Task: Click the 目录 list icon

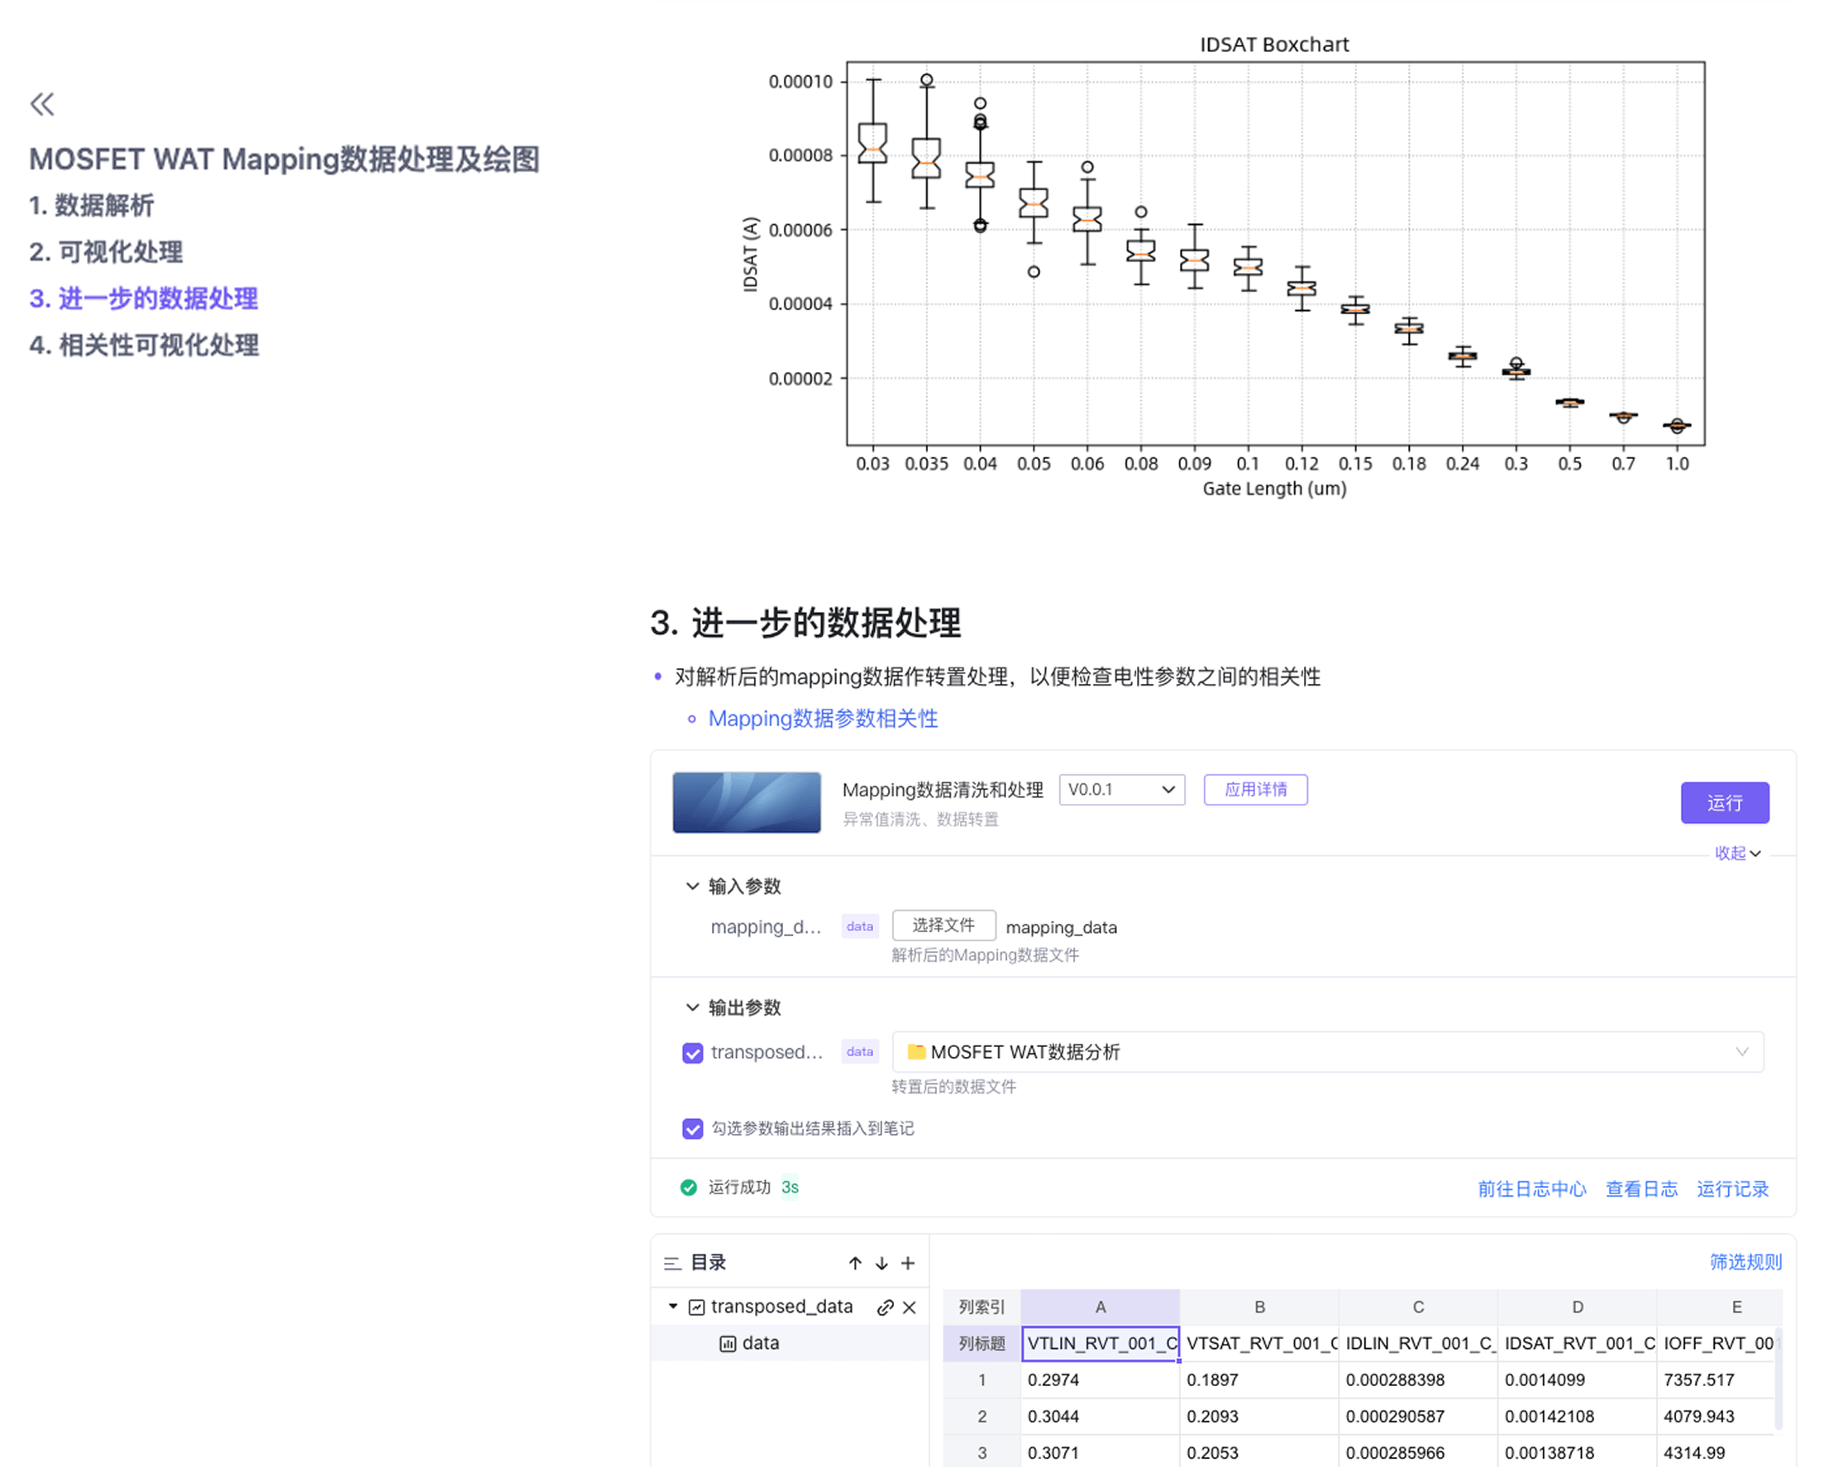Action: point(672,1263)
